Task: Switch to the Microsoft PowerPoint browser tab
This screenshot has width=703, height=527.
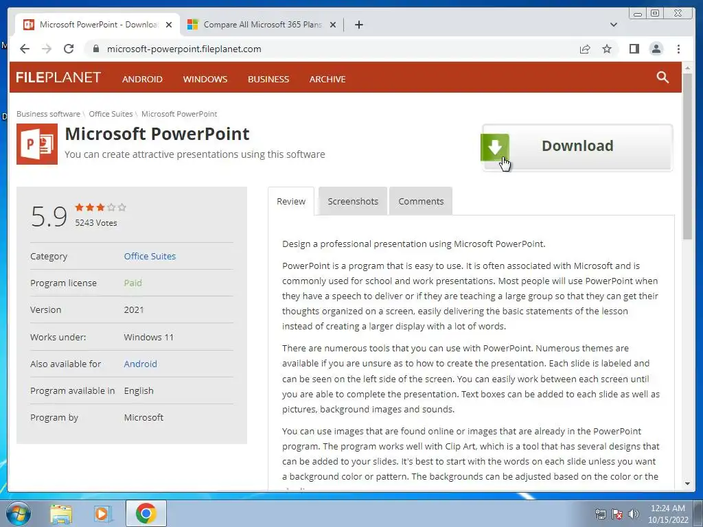Action: [97, 25]
